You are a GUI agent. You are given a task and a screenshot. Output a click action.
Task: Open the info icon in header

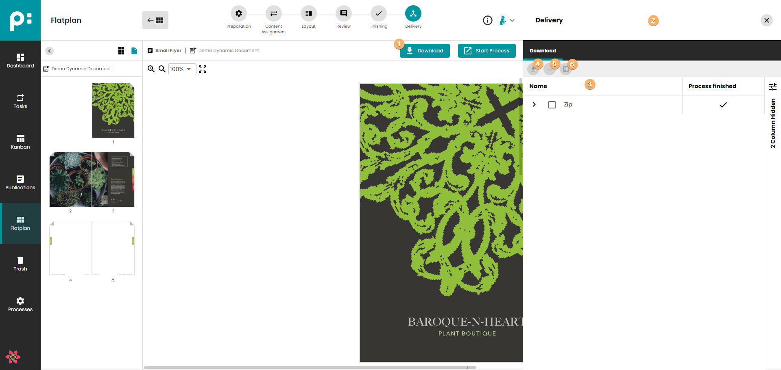click(x=487, y=20)
